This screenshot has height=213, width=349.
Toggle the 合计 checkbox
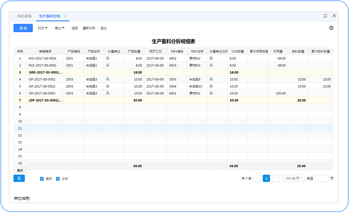click(42, 179)
